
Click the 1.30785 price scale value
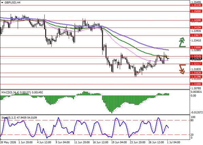[x=197, y=88]
